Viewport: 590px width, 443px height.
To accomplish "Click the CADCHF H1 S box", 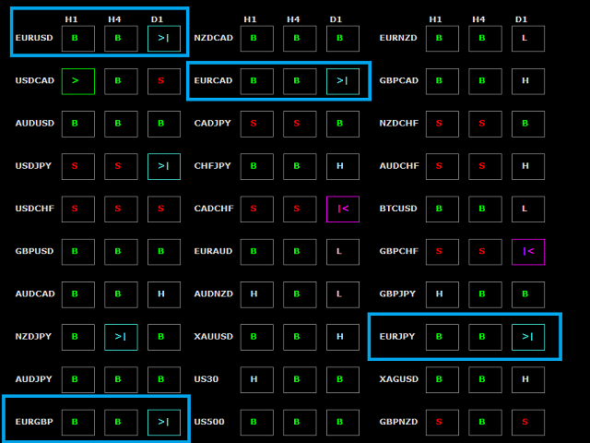I will (x=257, y=210).
